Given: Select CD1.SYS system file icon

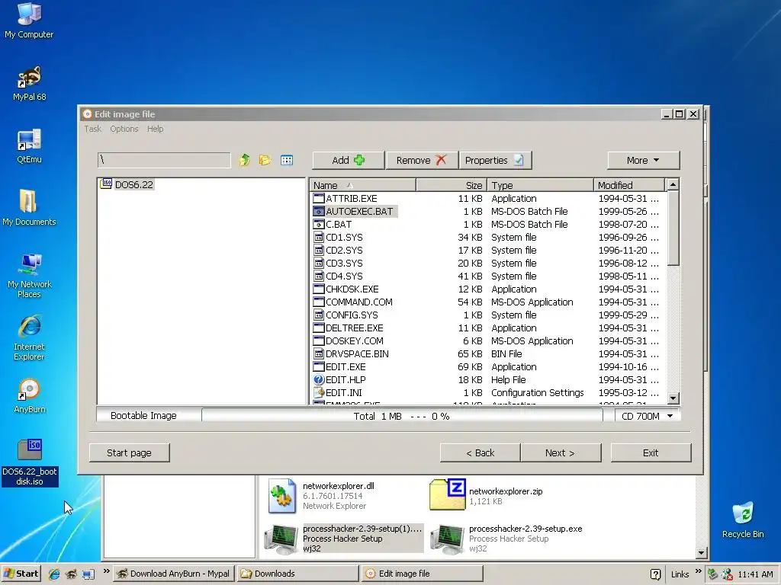Looking at the screenshot, I should 319,238.
